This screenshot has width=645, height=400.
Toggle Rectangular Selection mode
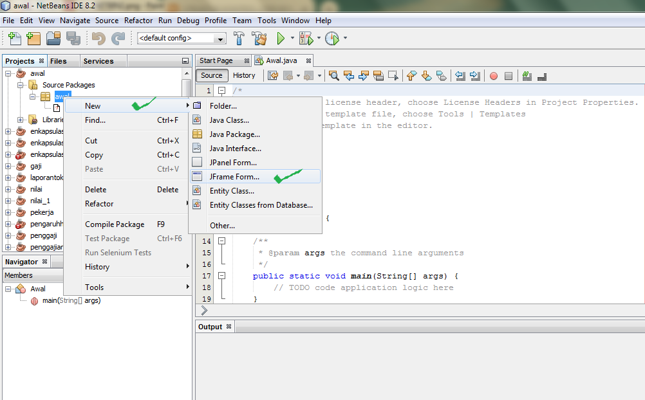(393, 75)
